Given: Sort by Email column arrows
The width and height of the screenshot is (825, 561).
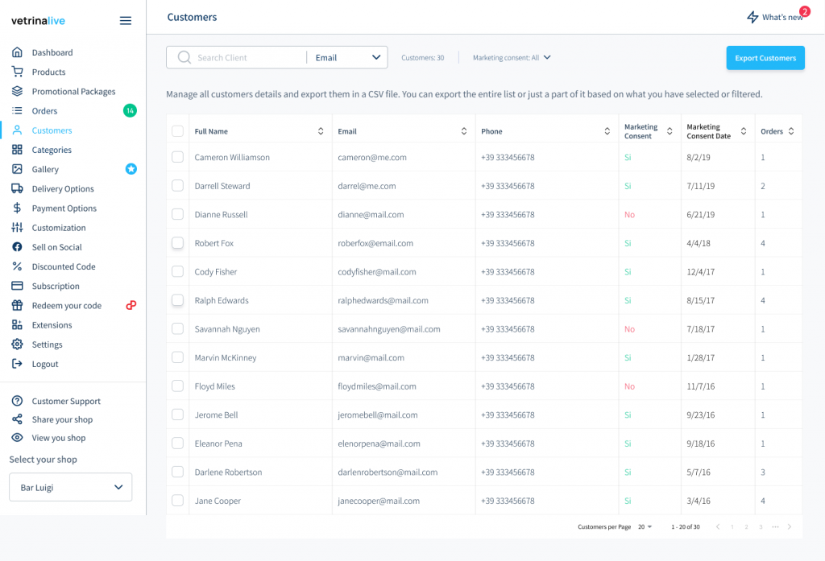Looking at the screenshot, I should 463,131.
